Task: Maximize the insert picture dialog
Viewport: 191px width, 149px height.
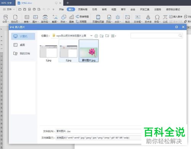Action: (176, 27)
